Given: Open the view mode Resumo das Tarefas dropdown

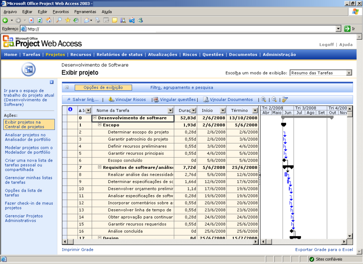Looking at the screenshot, I should [349, 73].
